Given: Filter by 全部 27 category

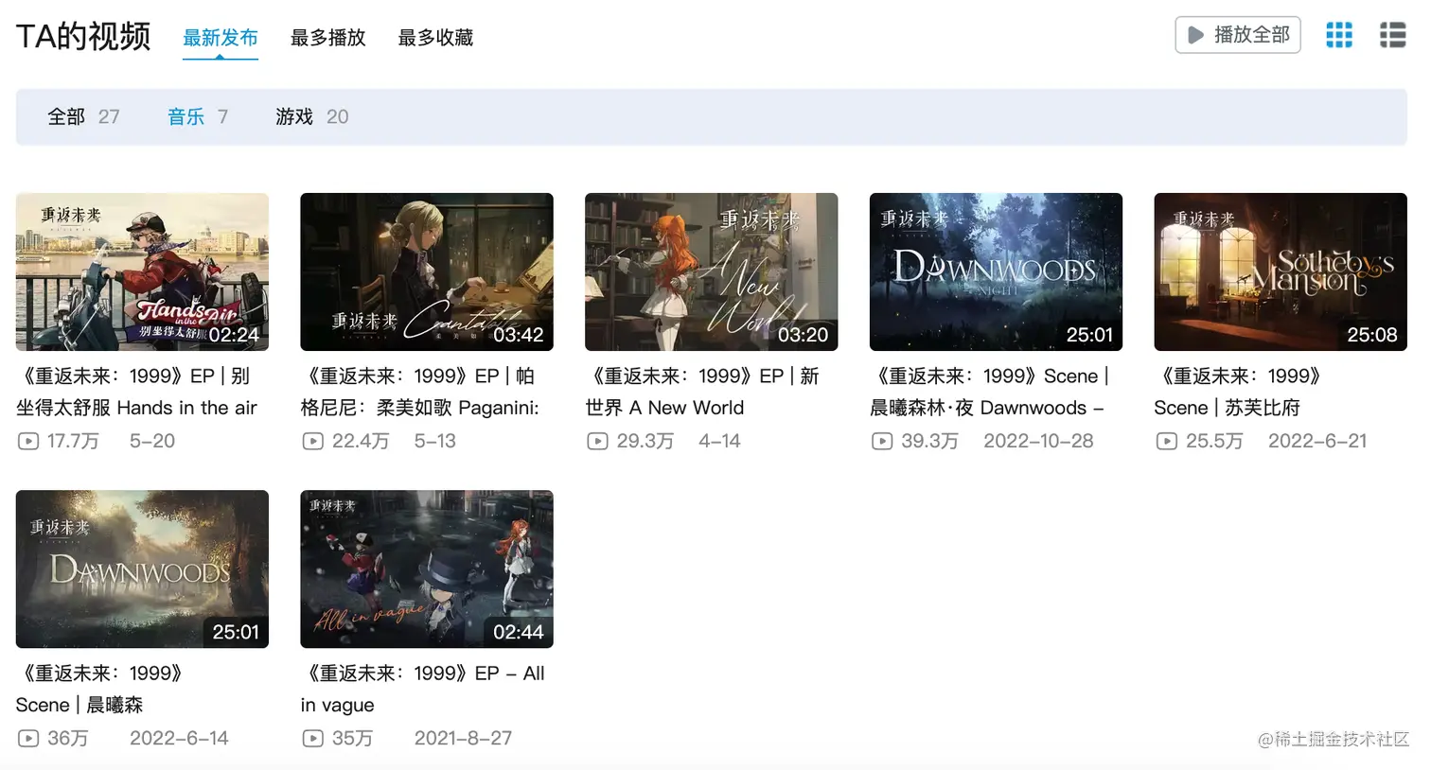Looking at the screenshot, I should [x=83, y=116].
